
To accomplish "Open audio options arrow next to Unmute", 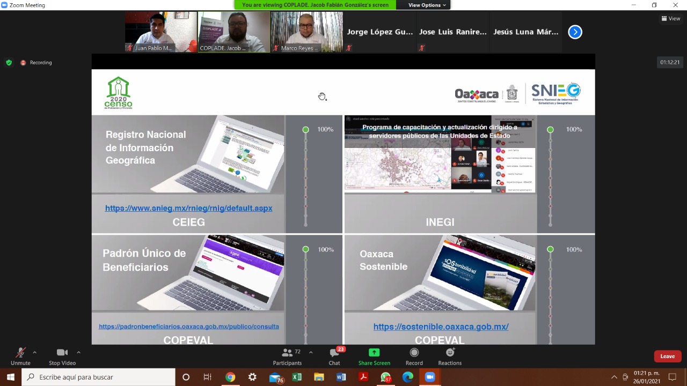I will 34,352.
